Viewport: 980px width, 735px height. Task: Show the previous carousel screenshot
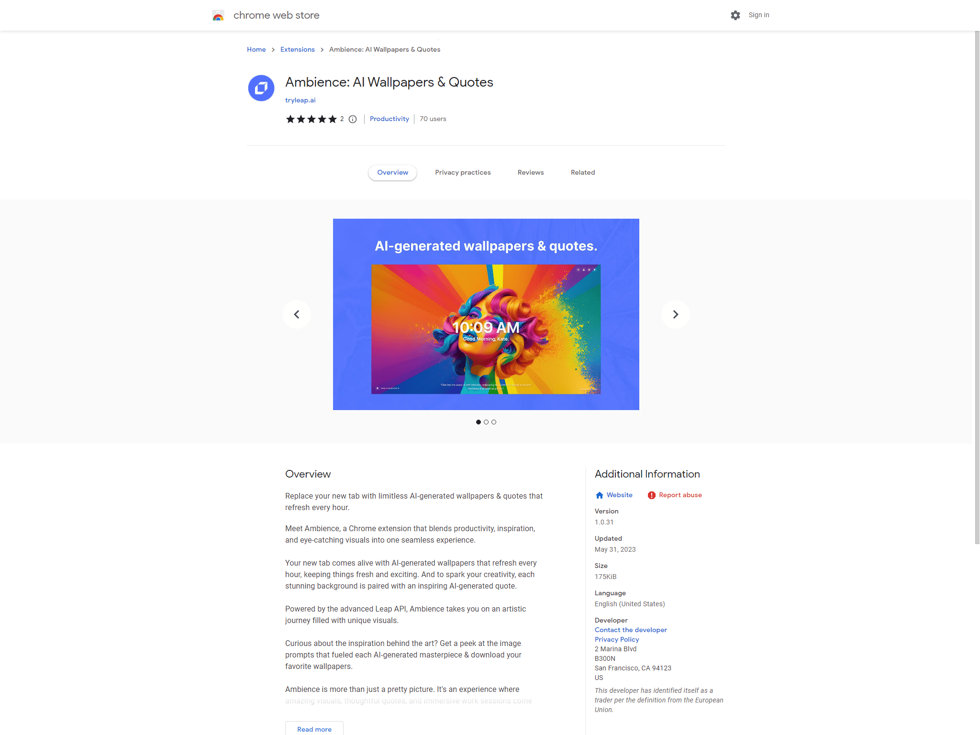(297, 314)
